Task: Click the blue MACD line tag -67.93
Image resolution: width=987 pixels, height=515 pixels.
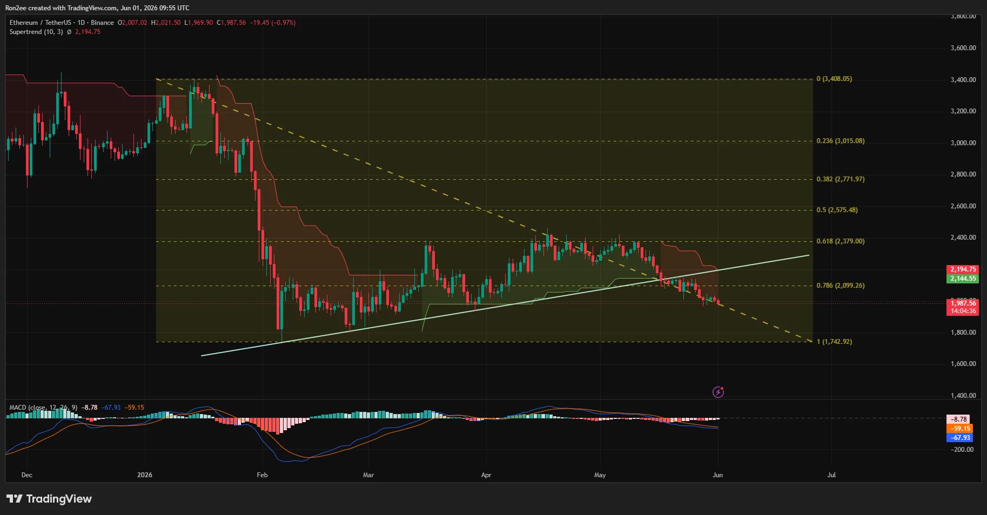Action: click(960, 438)
